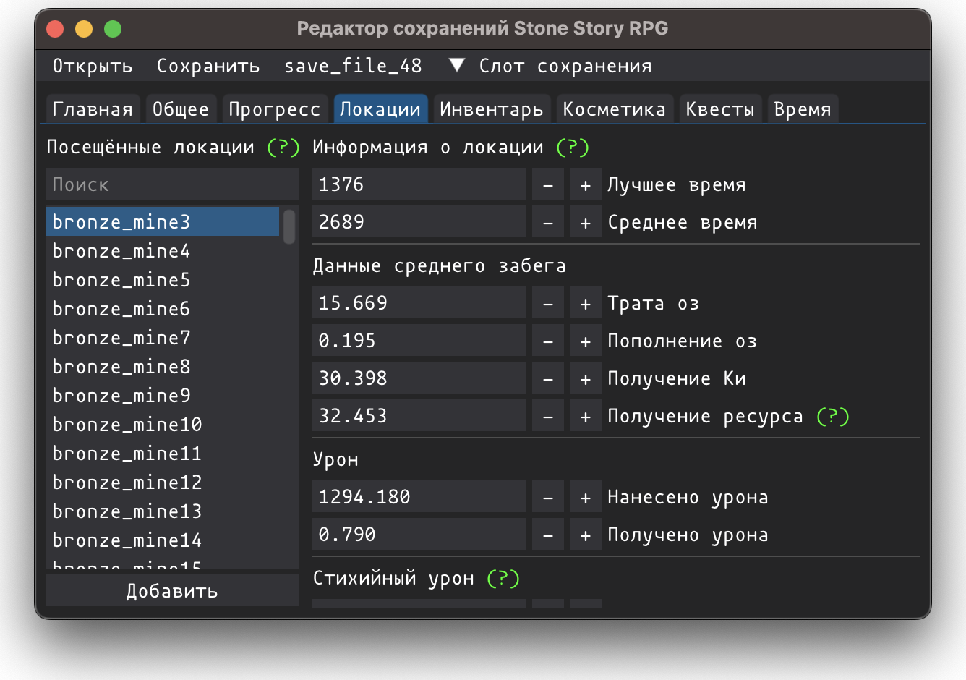The height and width of the screenshot is (680, 966).
Task: Select bronze_mine12 in the location list
Action: [163, 483]
